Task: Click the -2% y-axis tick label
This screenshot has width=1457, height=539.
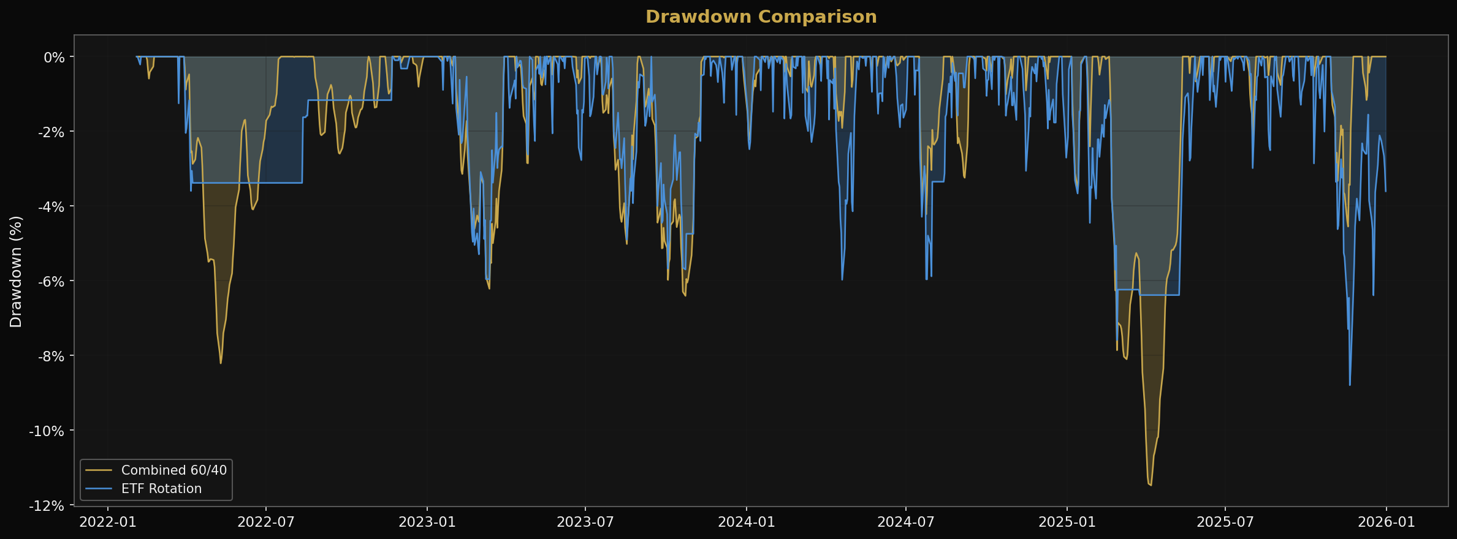Action: (51, 132)
